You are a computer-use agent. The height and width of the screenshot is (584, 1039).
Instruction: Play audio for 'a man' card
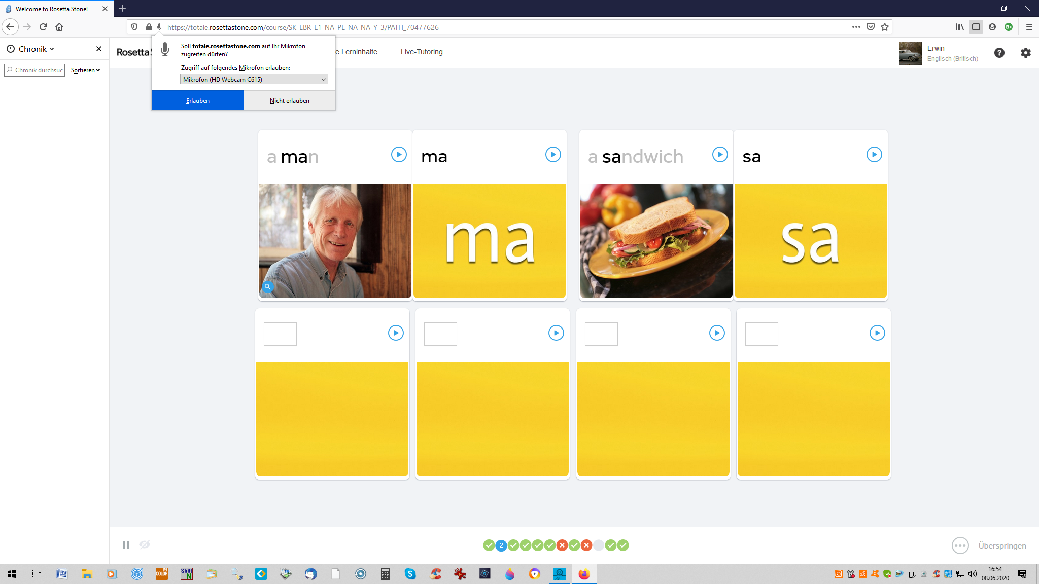399,155
